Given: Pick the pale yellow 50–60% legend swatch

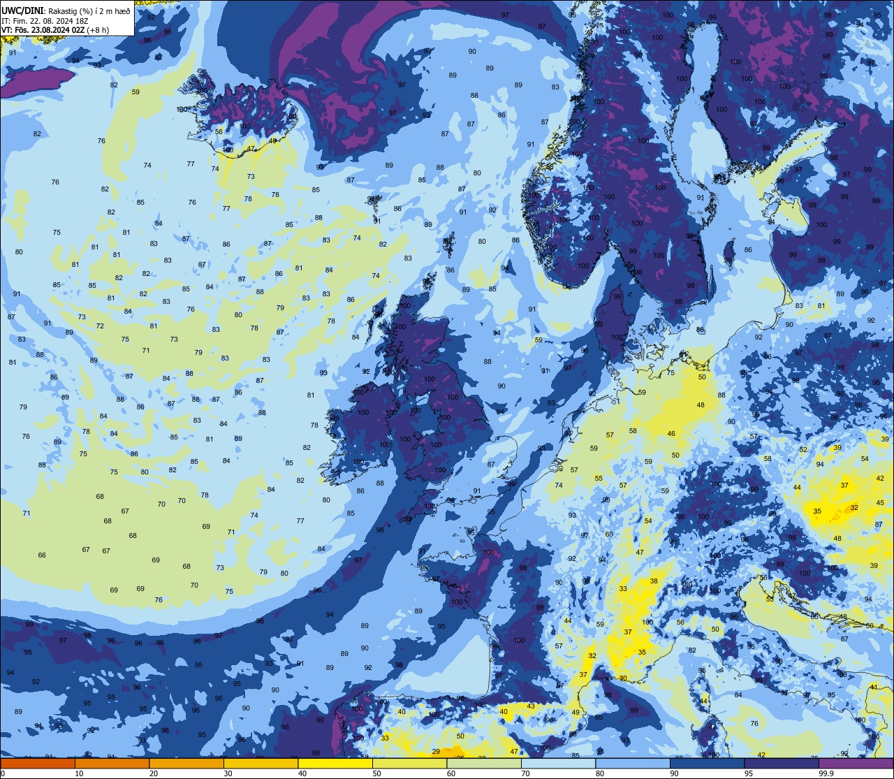Looking at the screenshot, I should pos(409,763).
